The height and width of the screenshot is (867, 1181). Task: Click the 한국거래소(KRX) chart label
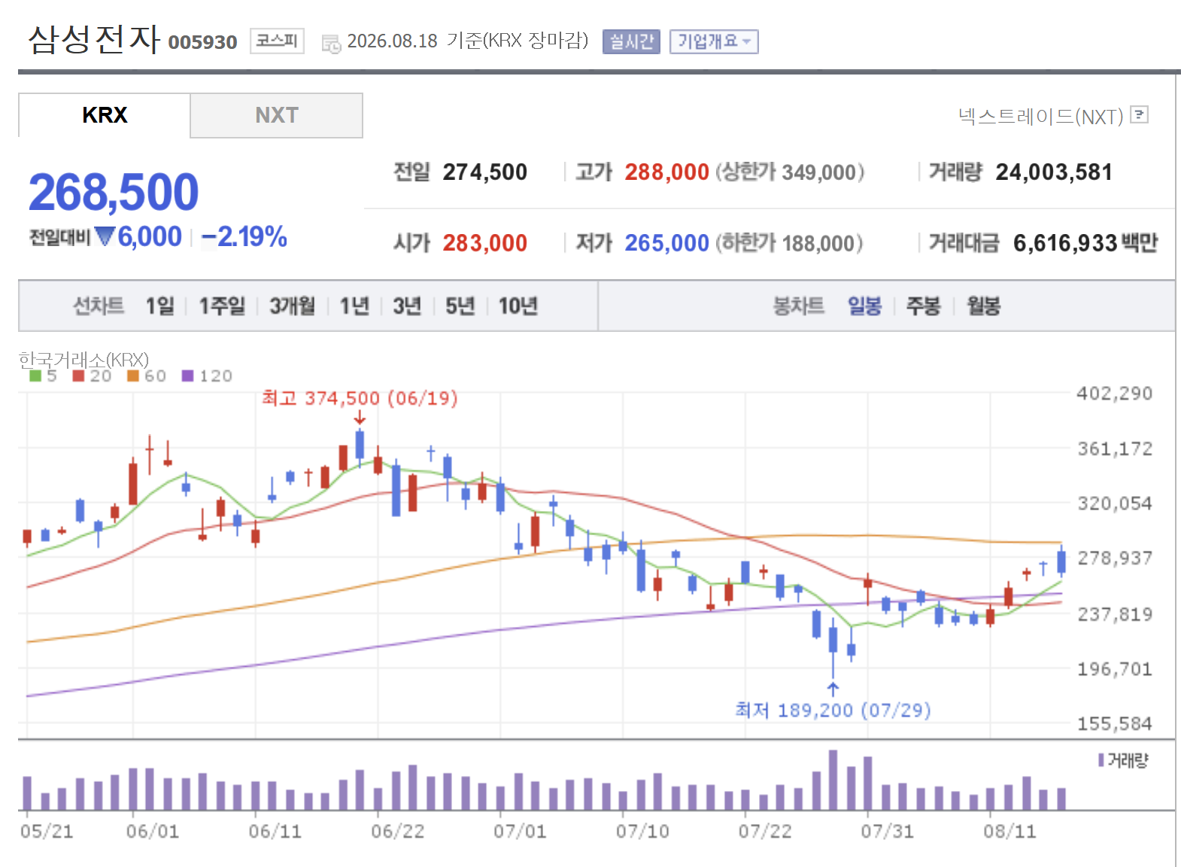click(x=83, y=360)
